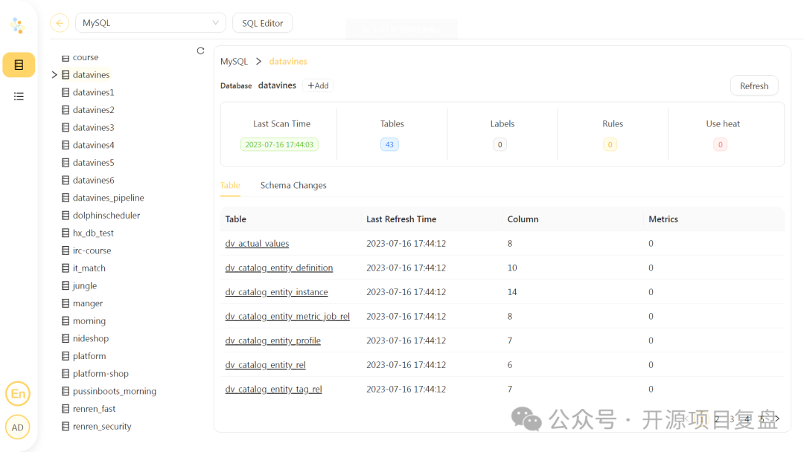Open the dv_catalog_entity_tag_rel table link
The height and width of the screenshot is (452, 804).
(x=273, y=390)
